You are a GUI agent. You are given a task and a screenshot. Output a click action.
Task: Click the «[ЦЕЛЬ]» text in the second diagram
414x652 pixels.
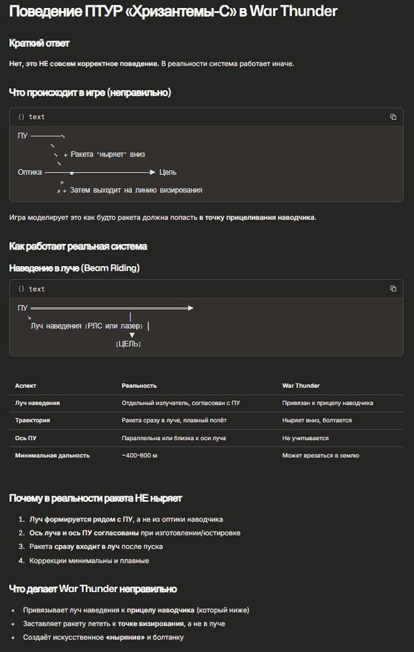click(x=128, y=344)
